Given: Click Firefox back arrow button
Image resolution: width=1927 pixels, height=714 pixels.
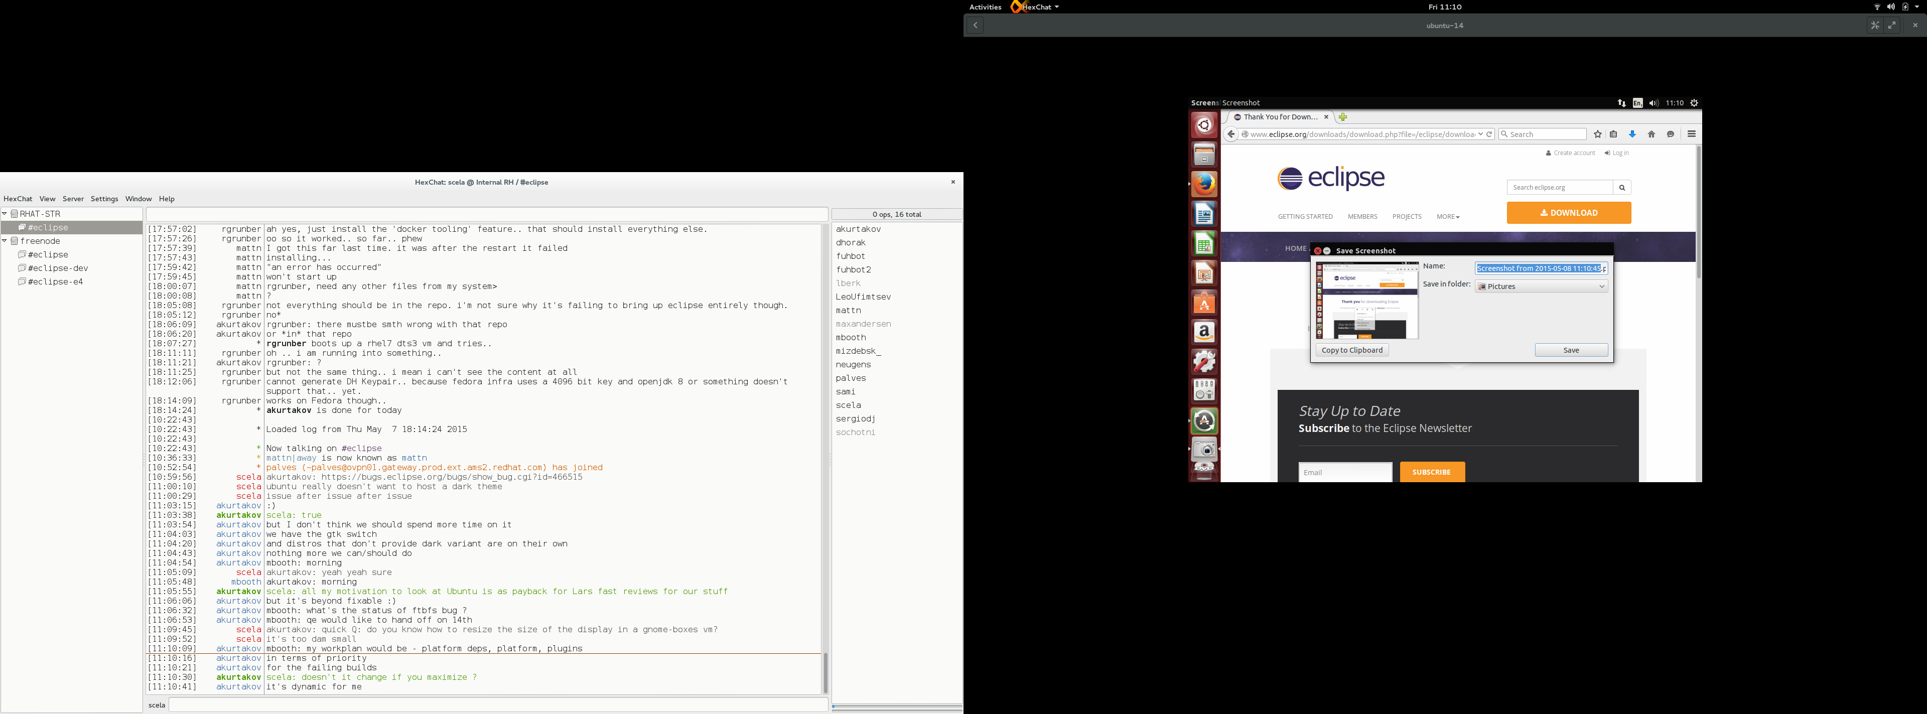Looking at the screenshot, I should 1231,134.
